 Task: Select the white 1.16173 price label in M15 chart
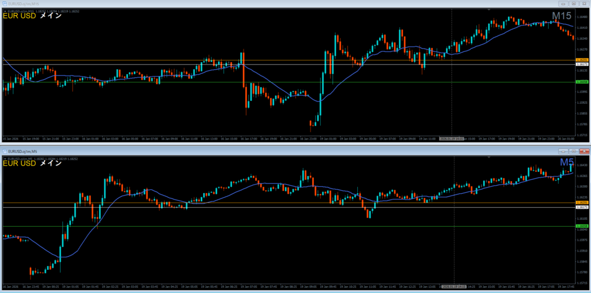pyautogui.click(x=581, y=65)
